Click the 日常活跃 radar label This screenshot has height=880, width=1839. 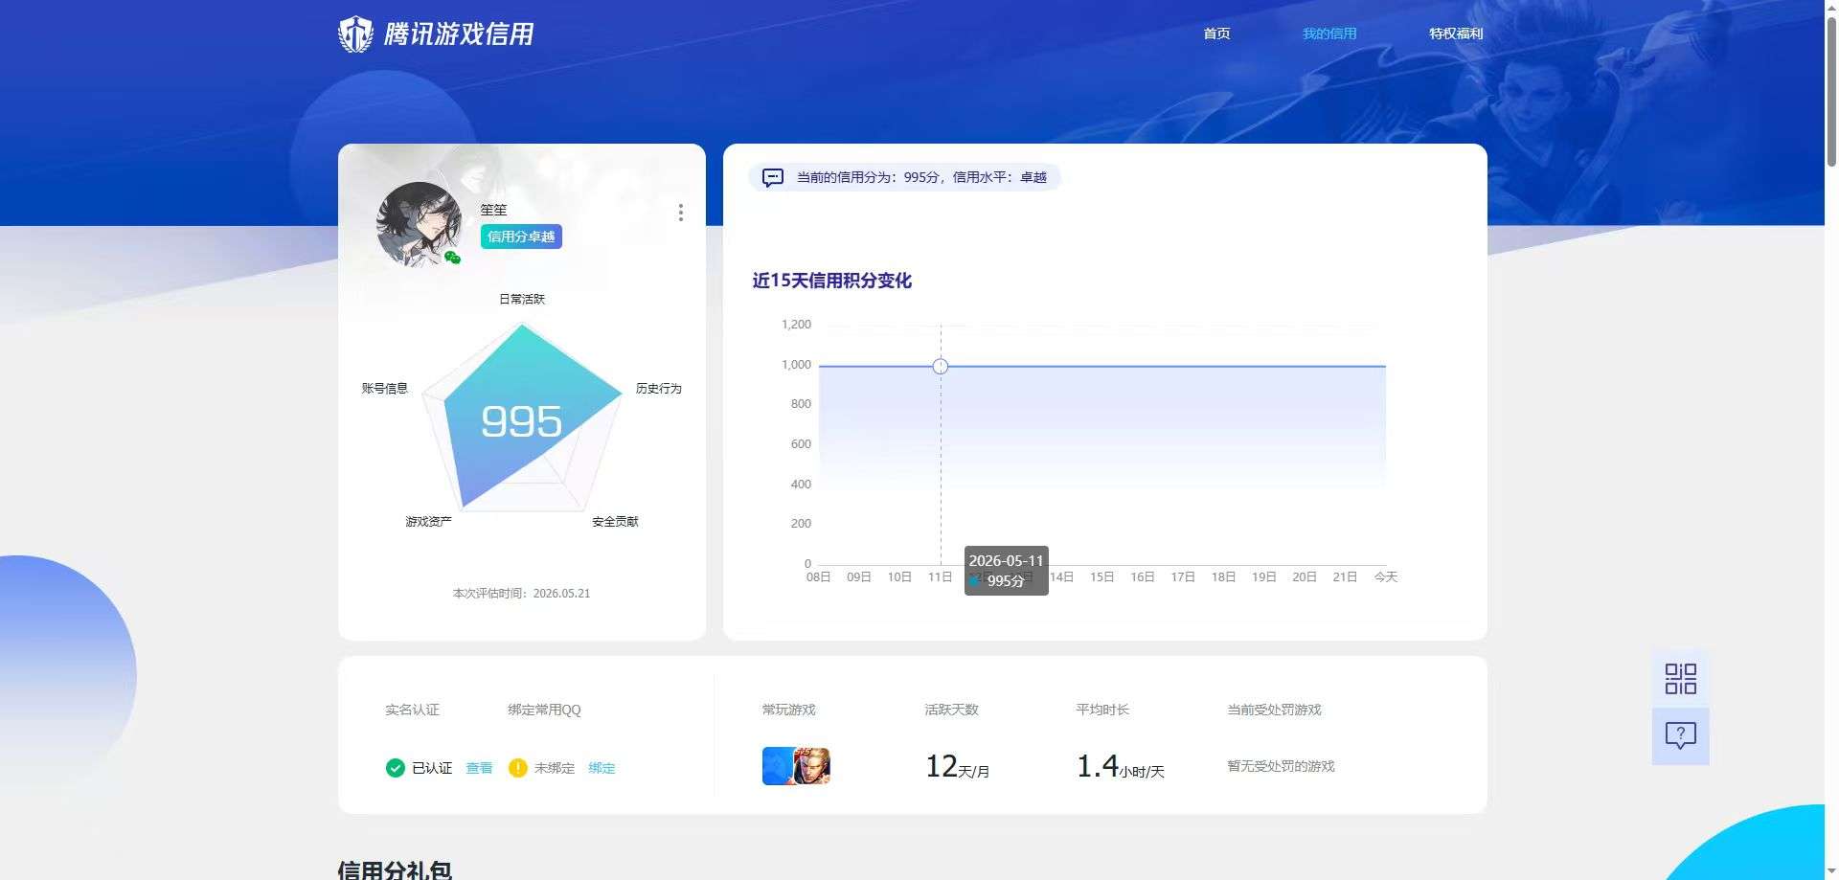tap(522, 299)
